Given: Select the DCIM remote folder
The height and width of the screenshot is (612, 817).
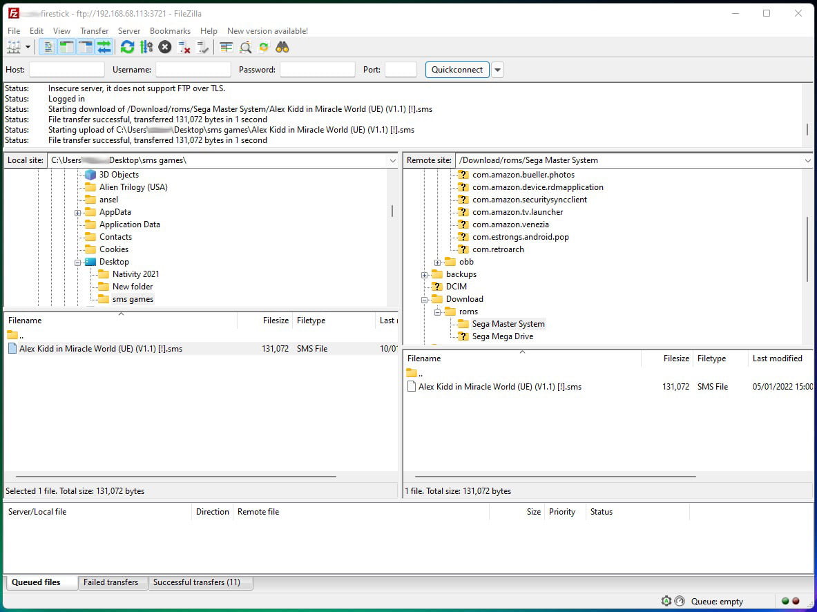Looking at the screenshot, I should coord(456,287).
